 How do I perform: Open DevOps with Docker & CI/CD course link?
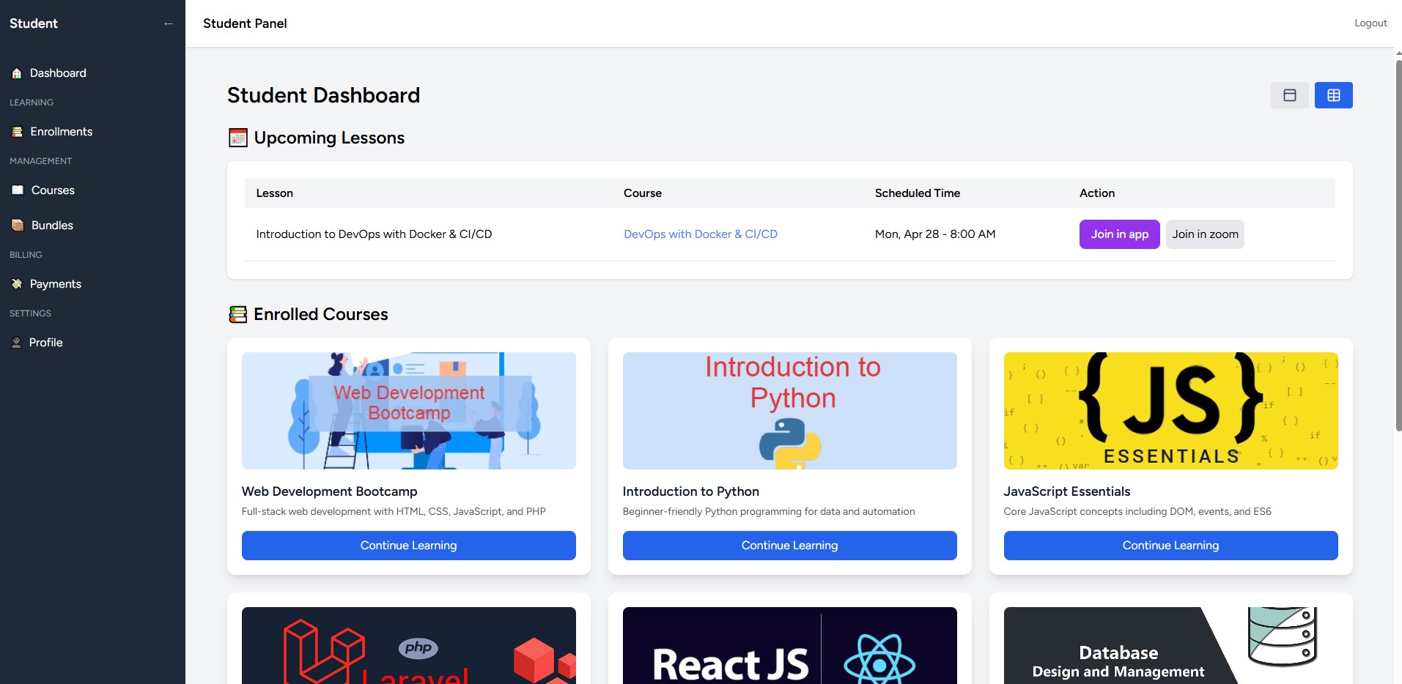pyautogui.click(x=700, y=234)
